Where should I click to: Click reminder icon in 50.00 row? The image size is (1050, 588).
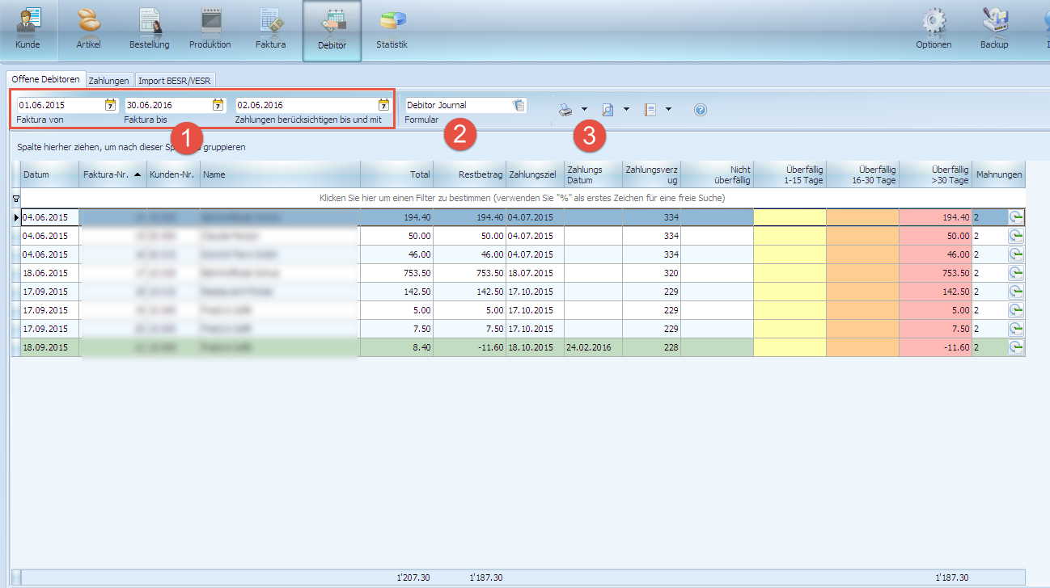coord(1015,236)
